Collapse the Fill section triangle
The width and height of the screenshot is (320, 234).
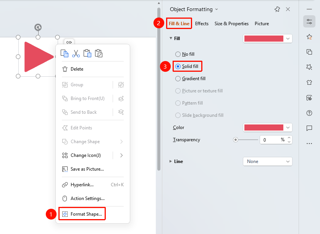click(x=171, y=38)
